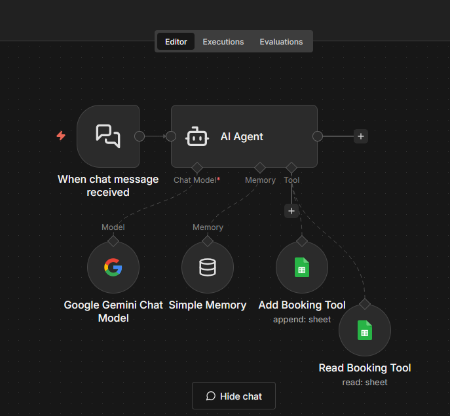This screenshot has width=450, height=416.
Task: Open the Evaluations tab
Action: click(281, 42)
